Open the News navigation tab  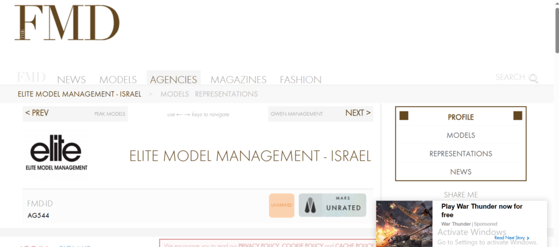tap(72, 80)
